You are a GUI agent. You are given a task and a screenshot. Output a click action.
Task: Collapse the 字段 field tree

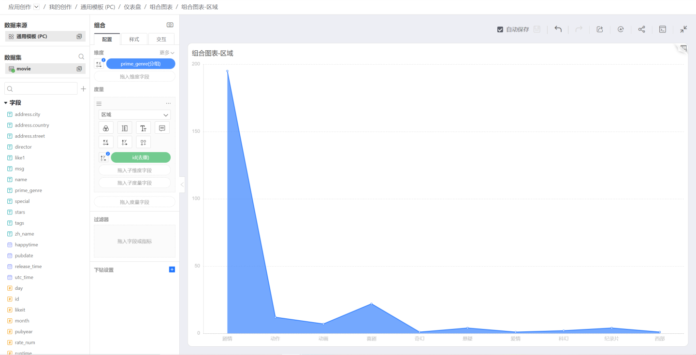6,103
